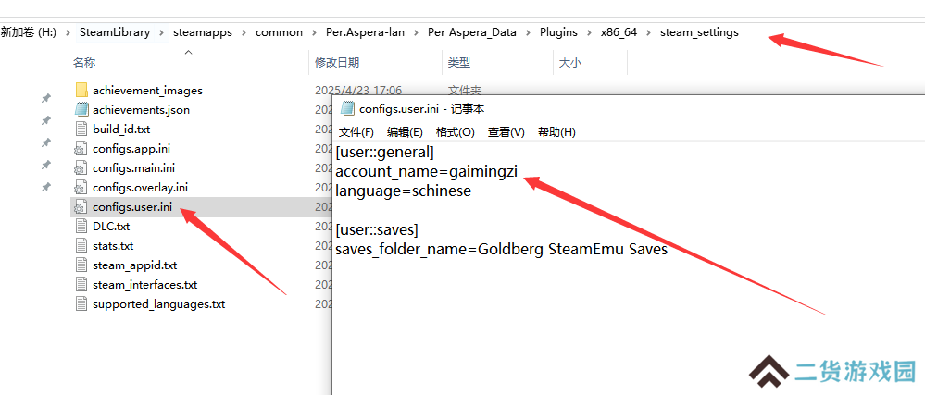Open the 格式(O) menu in Notepad
925x395 pixels.
tap(455, 132)
